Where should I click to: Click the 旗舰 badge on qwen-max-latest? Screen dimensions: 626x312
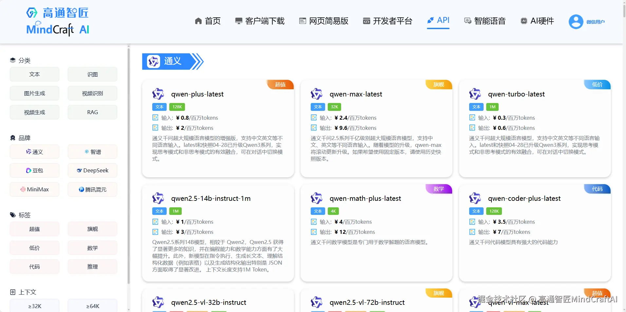tap(439, 84)
